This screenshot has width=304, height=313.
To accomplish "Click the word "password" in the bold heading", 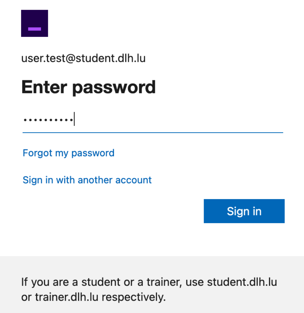I will [x=115, y=88].
